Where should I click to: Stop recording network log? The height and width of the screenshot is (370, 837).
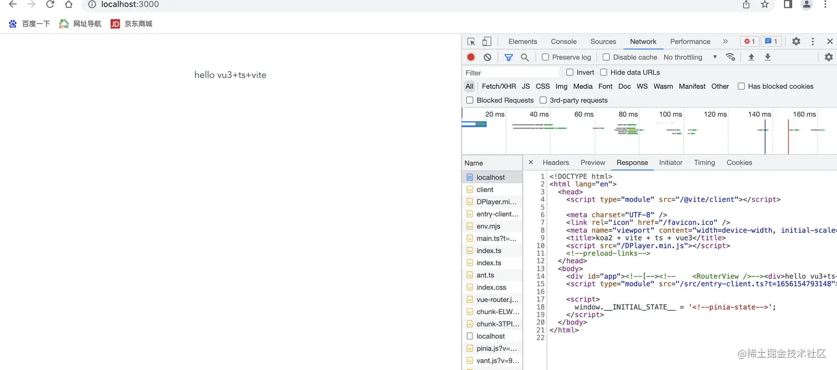(471, 57)
